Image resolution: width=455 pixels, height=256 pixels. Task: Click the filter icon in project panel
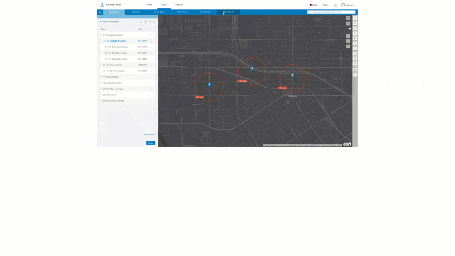point(146,22)
